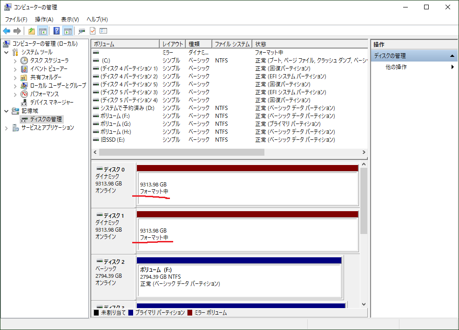
Task: Expand ローカル ユーザーとグループ chevron
Action: (x=15, y=86)
